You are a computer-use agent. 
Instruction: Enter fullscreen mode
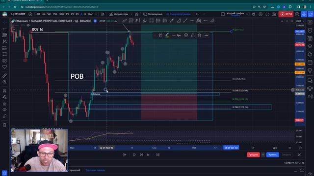(267, 14)
